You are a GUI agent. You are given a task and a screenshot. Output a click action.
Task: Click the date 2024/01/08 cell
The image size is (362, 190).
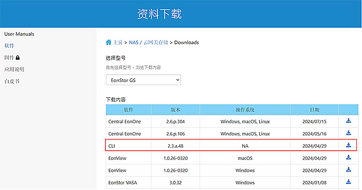pyautogui.click(x=315, y=183)
